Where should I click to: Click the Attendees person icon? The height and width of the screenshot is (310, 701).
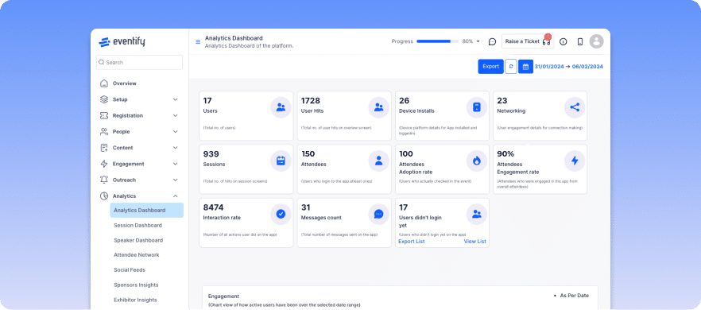point(378,161)
